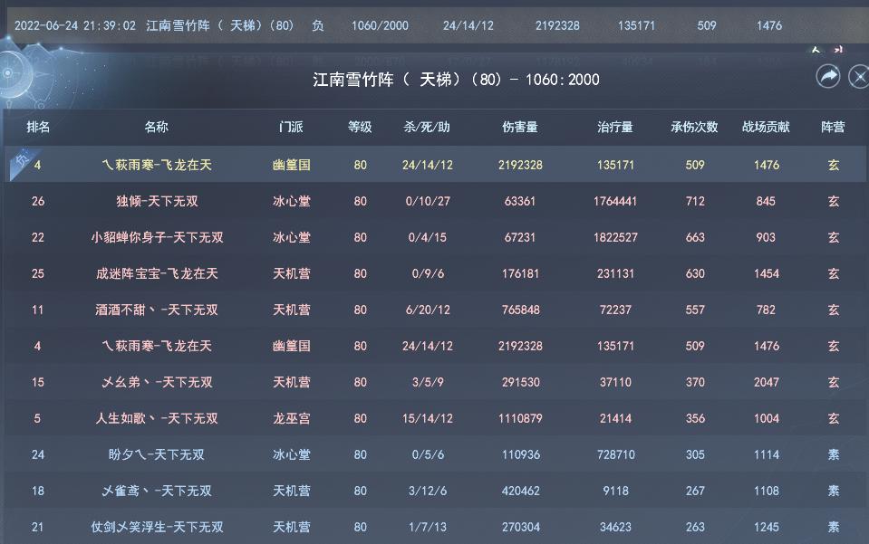Click the title 江南雪竹阵 (天梯) (80) - 1060:2000

click(x=456, y=80)
